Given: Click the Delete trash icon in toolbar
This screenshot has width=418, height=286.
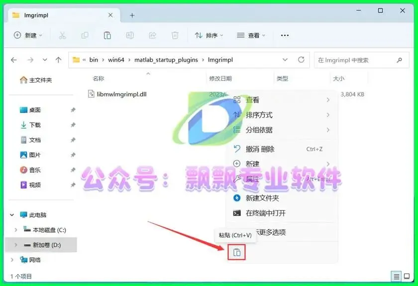Looking at the screenshot, I should tap(175, 35).
